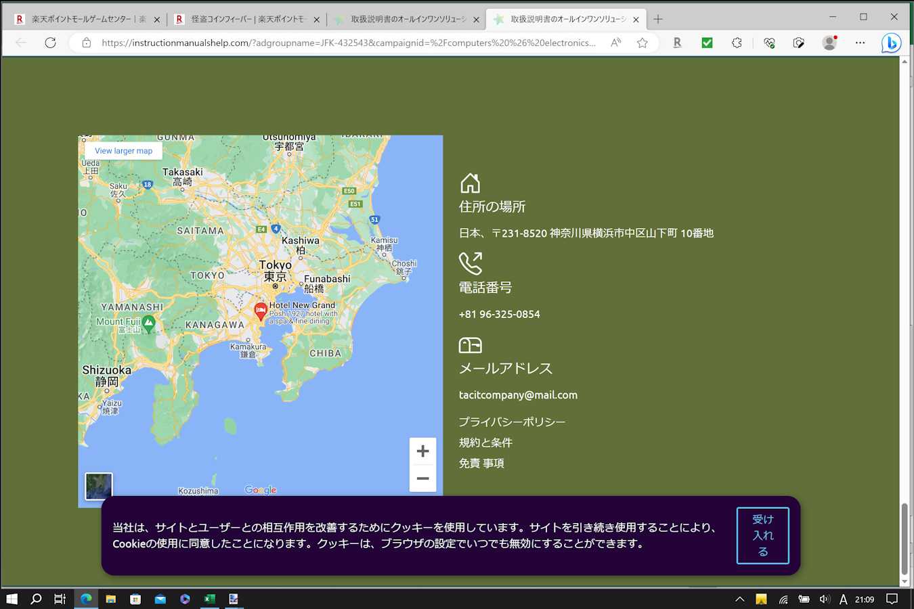Accept cookies with 受け入れる button

(762, 535)
